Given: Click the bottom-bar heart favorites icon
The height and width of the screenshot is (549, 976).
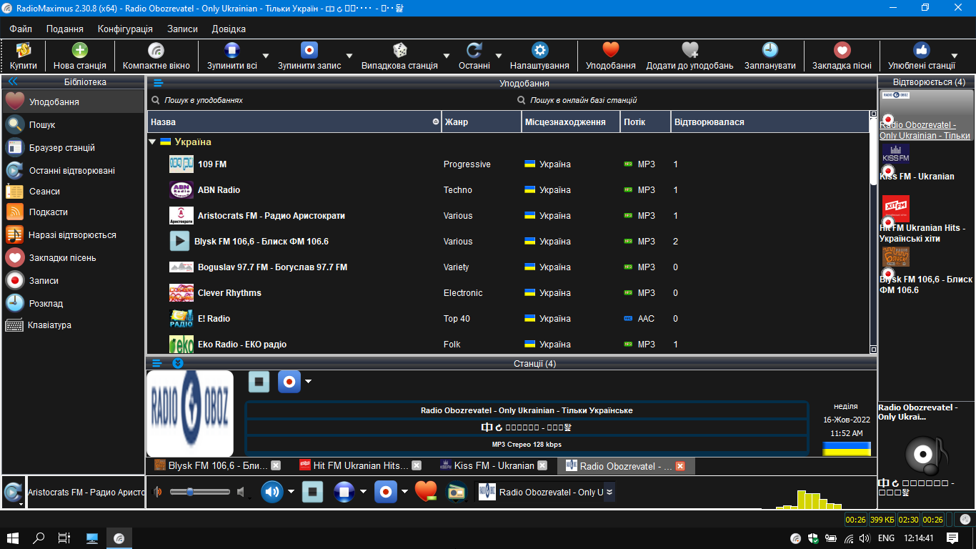Looking at the screenshot, I should tap(426, 492).
